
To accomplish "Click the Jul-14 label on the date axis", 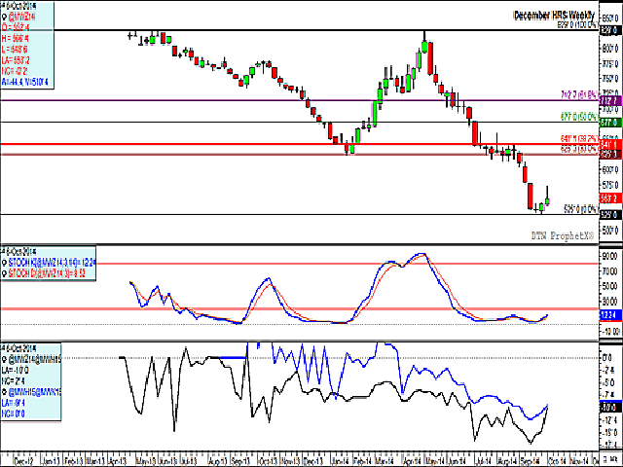I will [483, 460].
